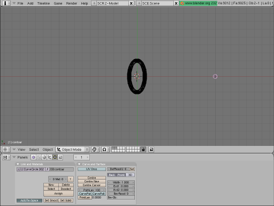Open the Scene context icon in Panels header
The height and width of the screenshot is (206, 274).
click(60, 157)
